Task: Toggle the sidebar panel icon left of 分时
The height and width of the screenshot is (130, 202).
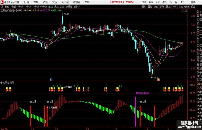Action: pyautogui.click(x=2, y=7)
